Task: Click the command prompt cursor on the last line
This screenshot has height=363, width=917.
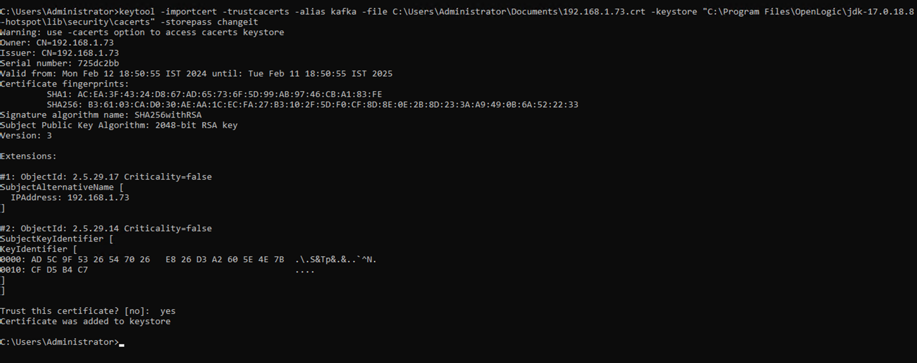Action: pos(121,343)
